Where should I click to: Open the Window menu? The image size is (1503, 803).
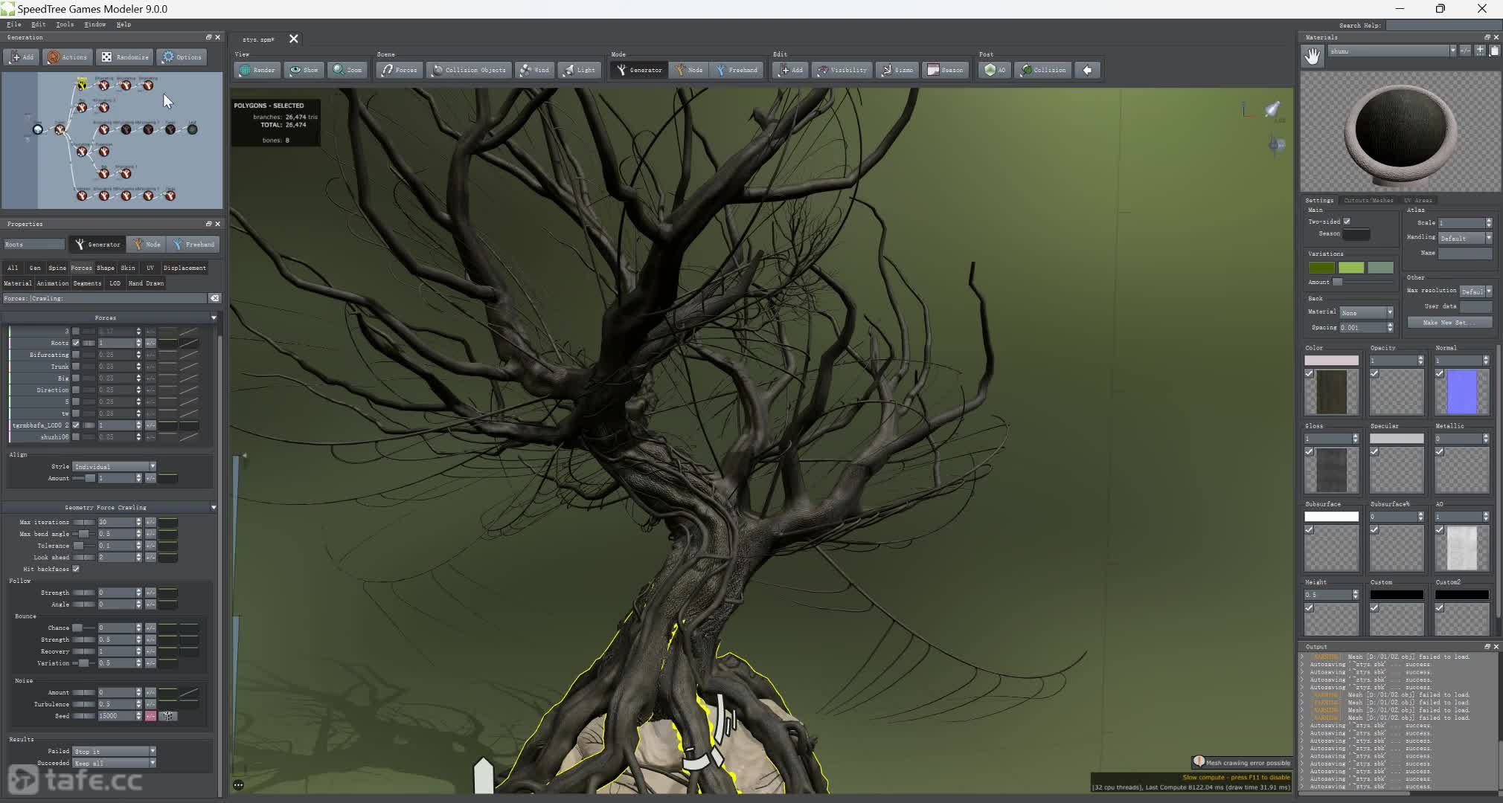coord(94,25)
